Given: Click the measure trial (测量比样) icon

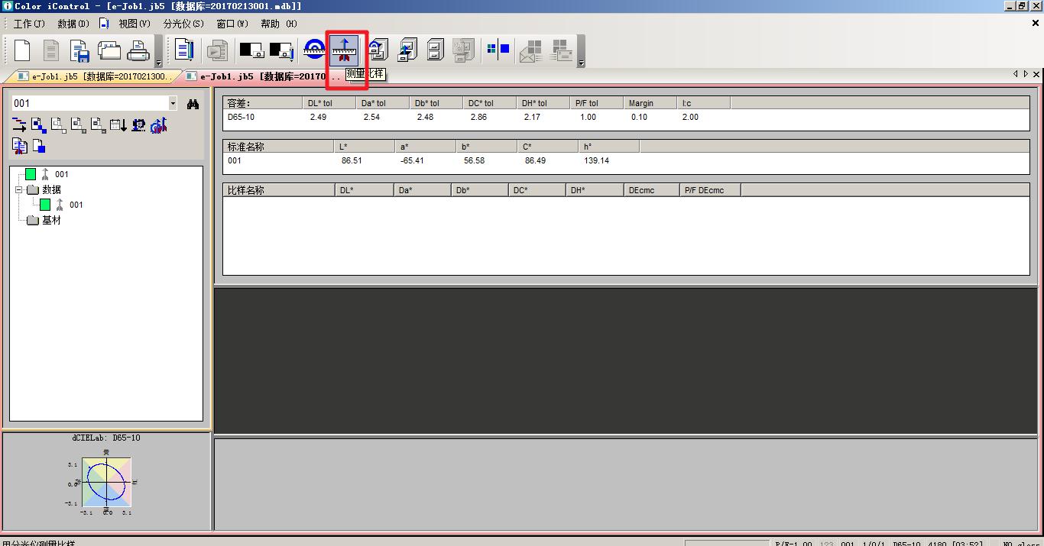Looking at the screenshot, I should pyautogui.click(x=345, y=50).
